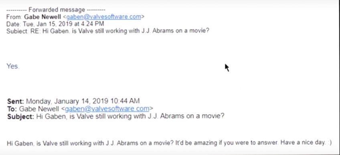Screen dimensions: 340x155
Task: Click the bold 'Sent:' label
Action: coord(16,101)
